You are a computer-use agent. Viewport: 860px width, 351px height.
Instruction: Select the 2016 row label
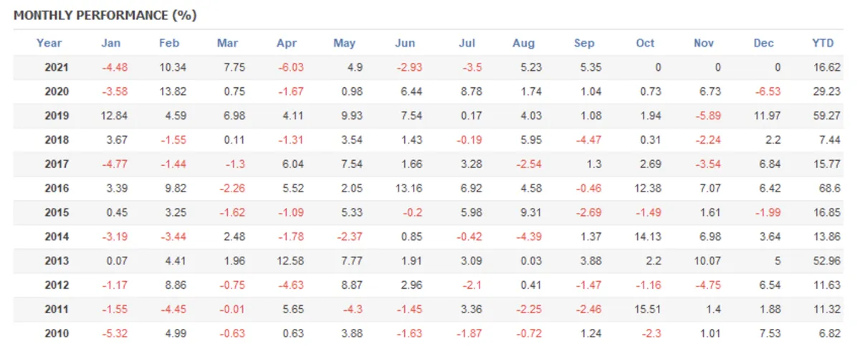57,189
